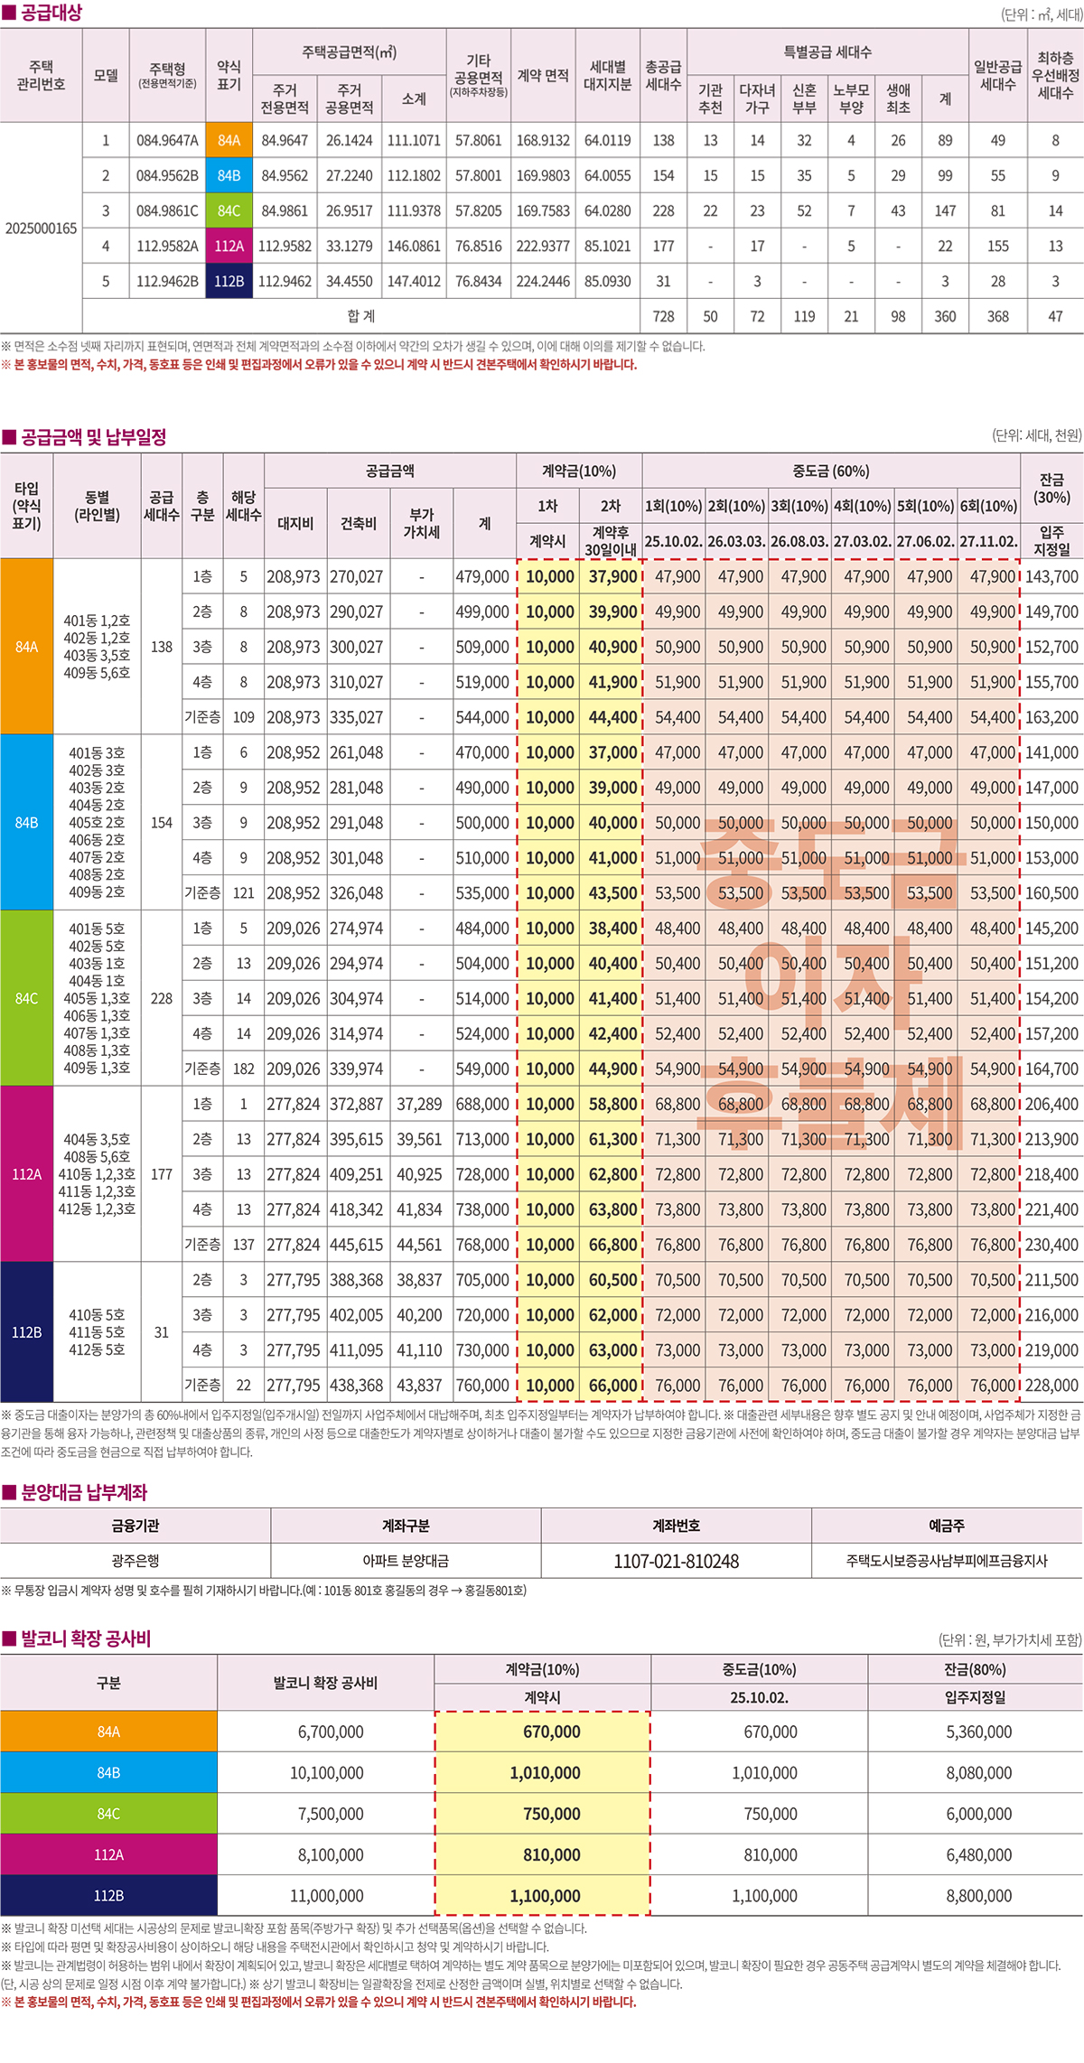The height and width of the screenshot is (2063, 1084).
Task: Click the 중도금 (60%) column header
Action: pyautogui.click(x=830, y=471)
